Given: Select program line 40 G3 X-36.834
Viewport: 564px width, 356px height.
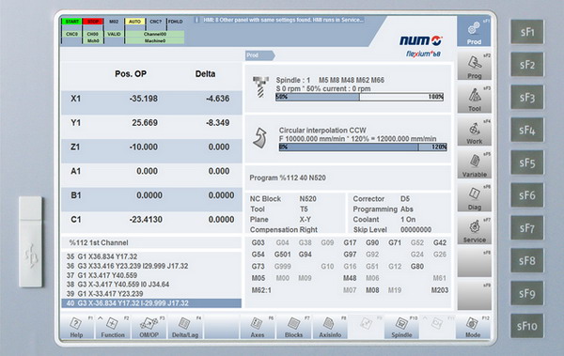Looking at the screenshot, I should pos(151,303).
